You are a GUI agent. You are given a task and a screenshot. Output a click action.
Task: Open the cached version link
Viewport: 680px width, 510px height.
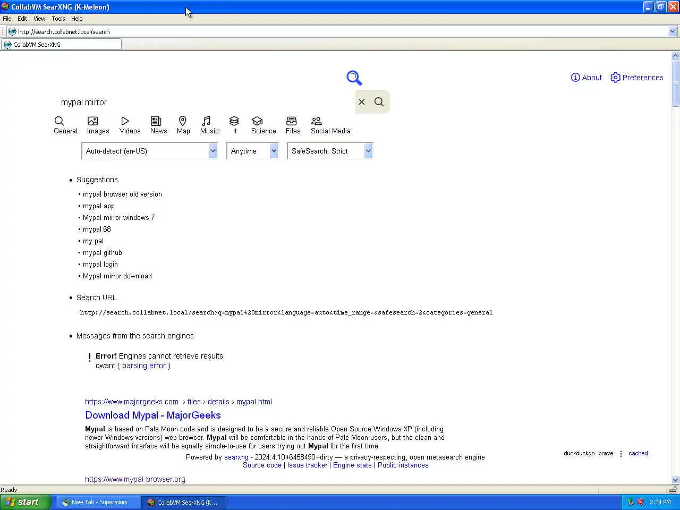click(638, 454)
